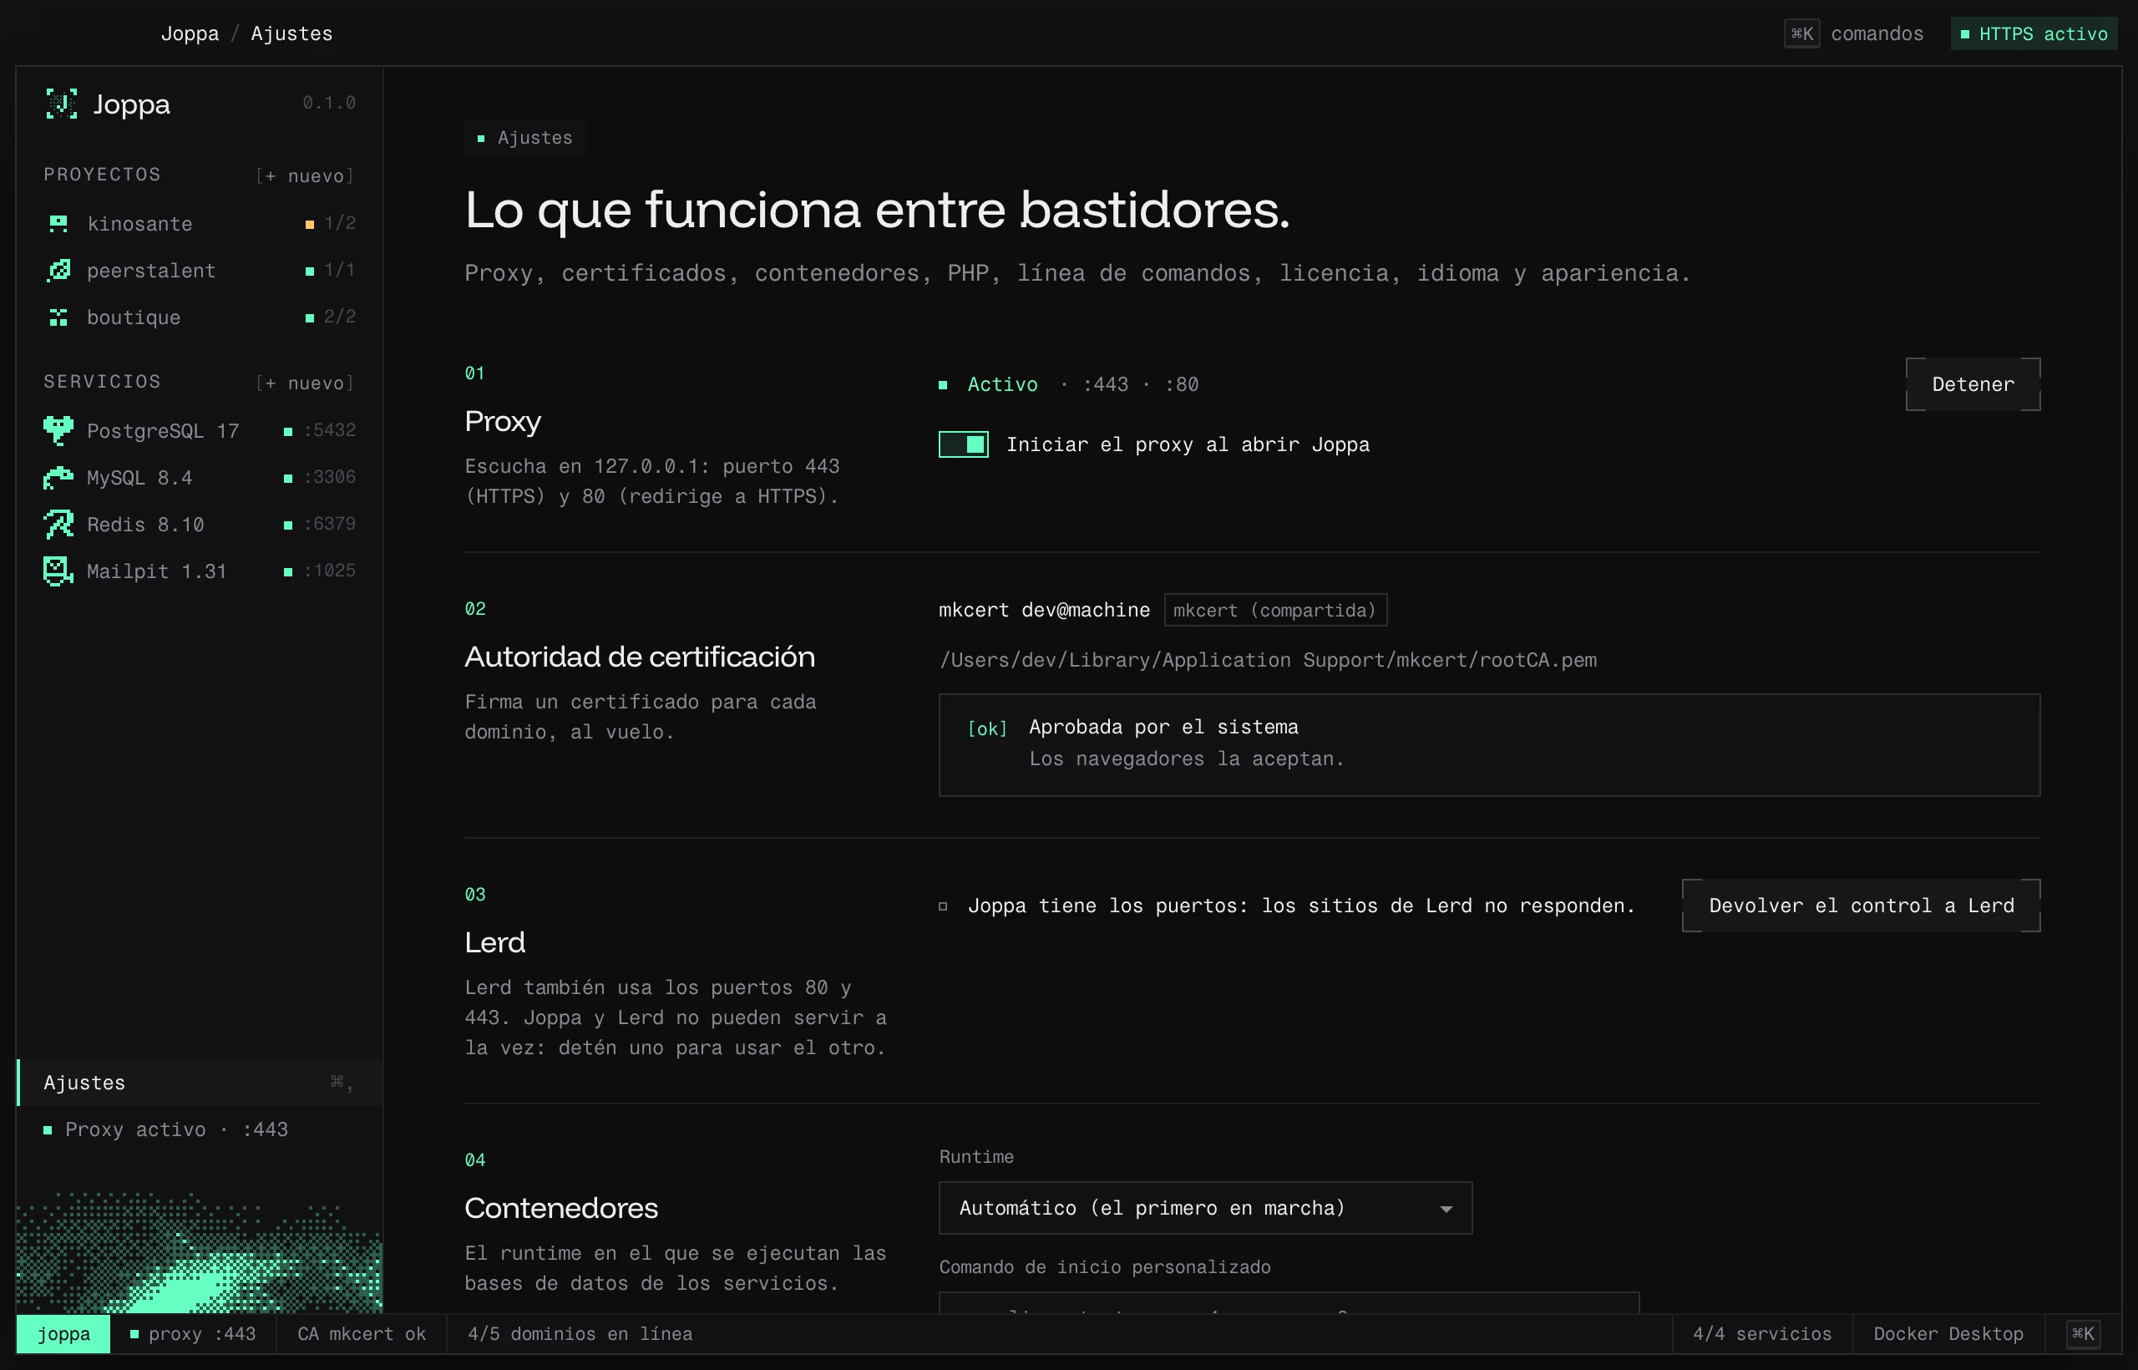
Task: Click the Detener proxy button
Action: [x=1973, y=384]
